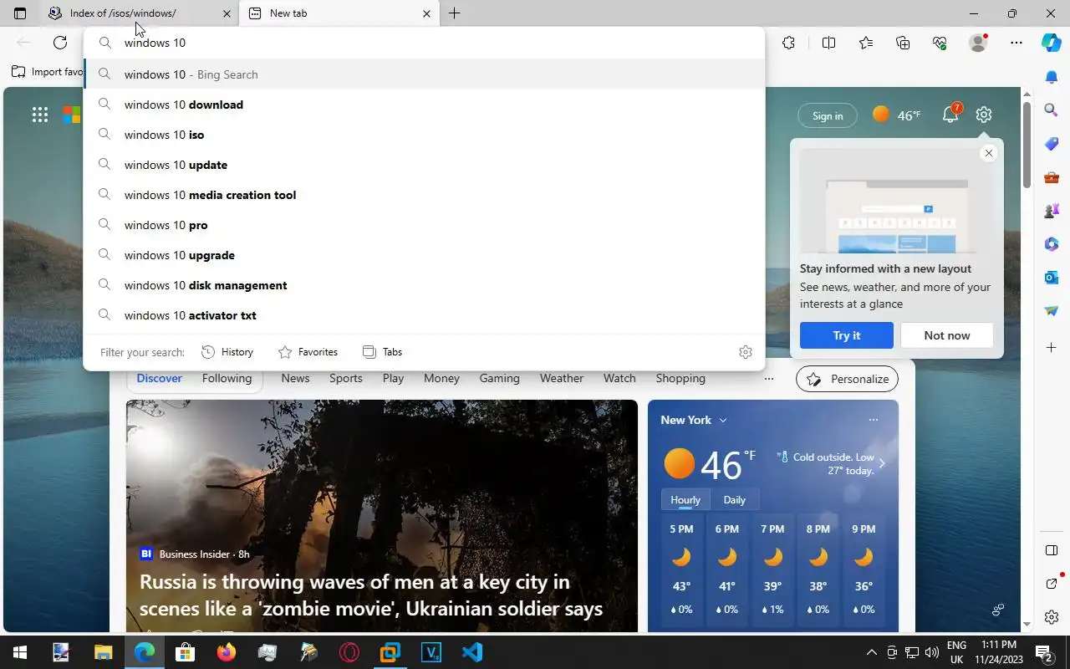1070x669 pixels.
Task: Open the app launcher grid icon
Action: (x=40, y=115)
